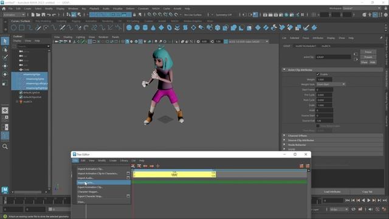Expand the Source Clip Attributes section
The height and width of the screenshot is (219, 389).
(284, 141)
